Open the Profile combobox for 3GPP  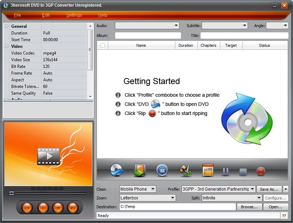(x=252, y=189)
